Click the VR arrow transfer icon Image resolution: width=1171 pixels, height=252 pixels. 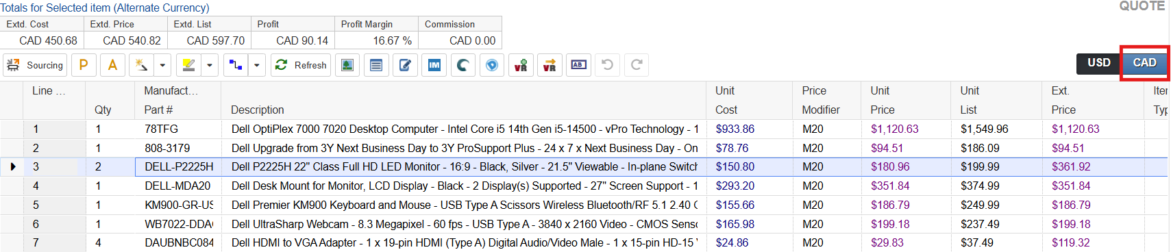tap(550, 65)
